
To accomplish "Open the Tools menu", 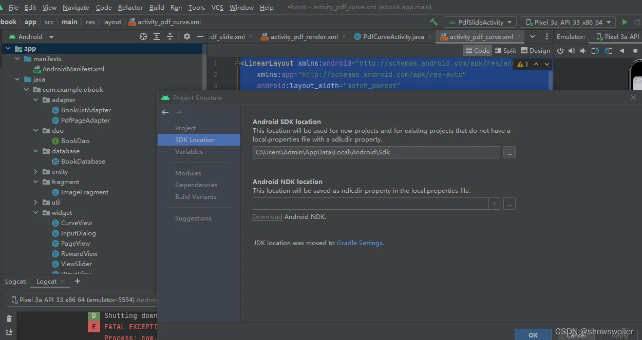I will 196,8.
